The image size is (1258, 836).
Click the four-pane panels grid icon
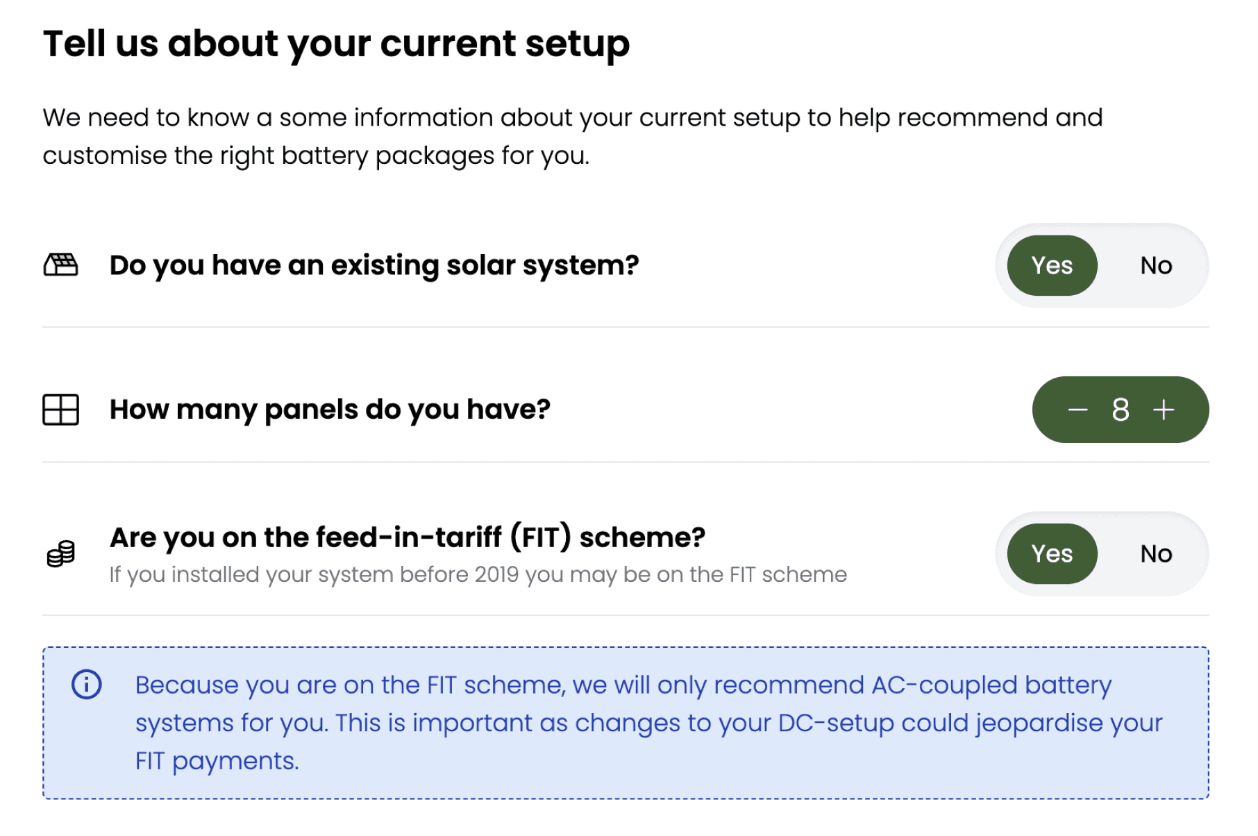click(61, 410)
